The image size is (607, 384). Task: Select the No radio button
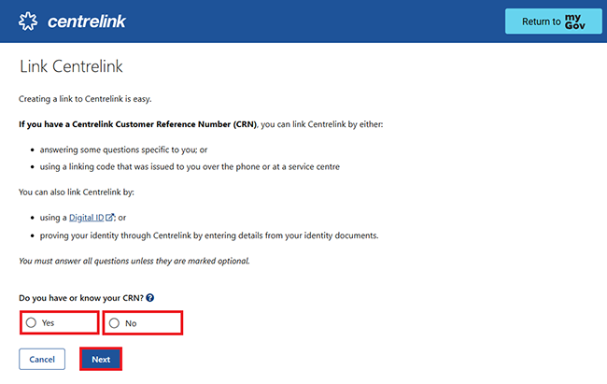114,322
